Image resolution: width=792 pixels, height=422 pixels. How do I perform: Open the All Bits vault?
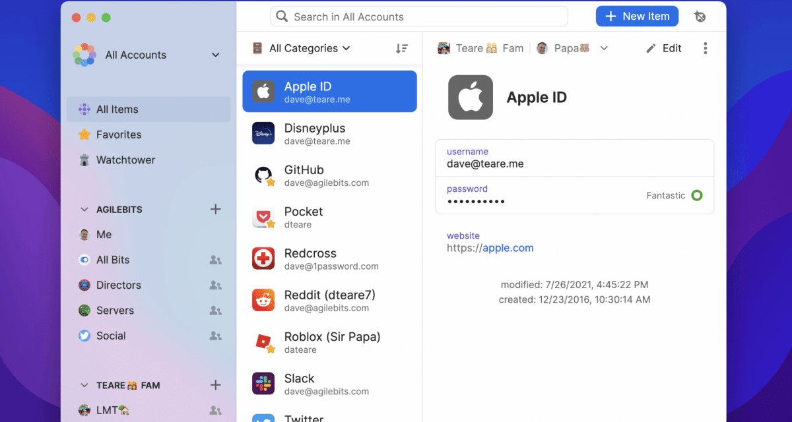click(148, 260)
